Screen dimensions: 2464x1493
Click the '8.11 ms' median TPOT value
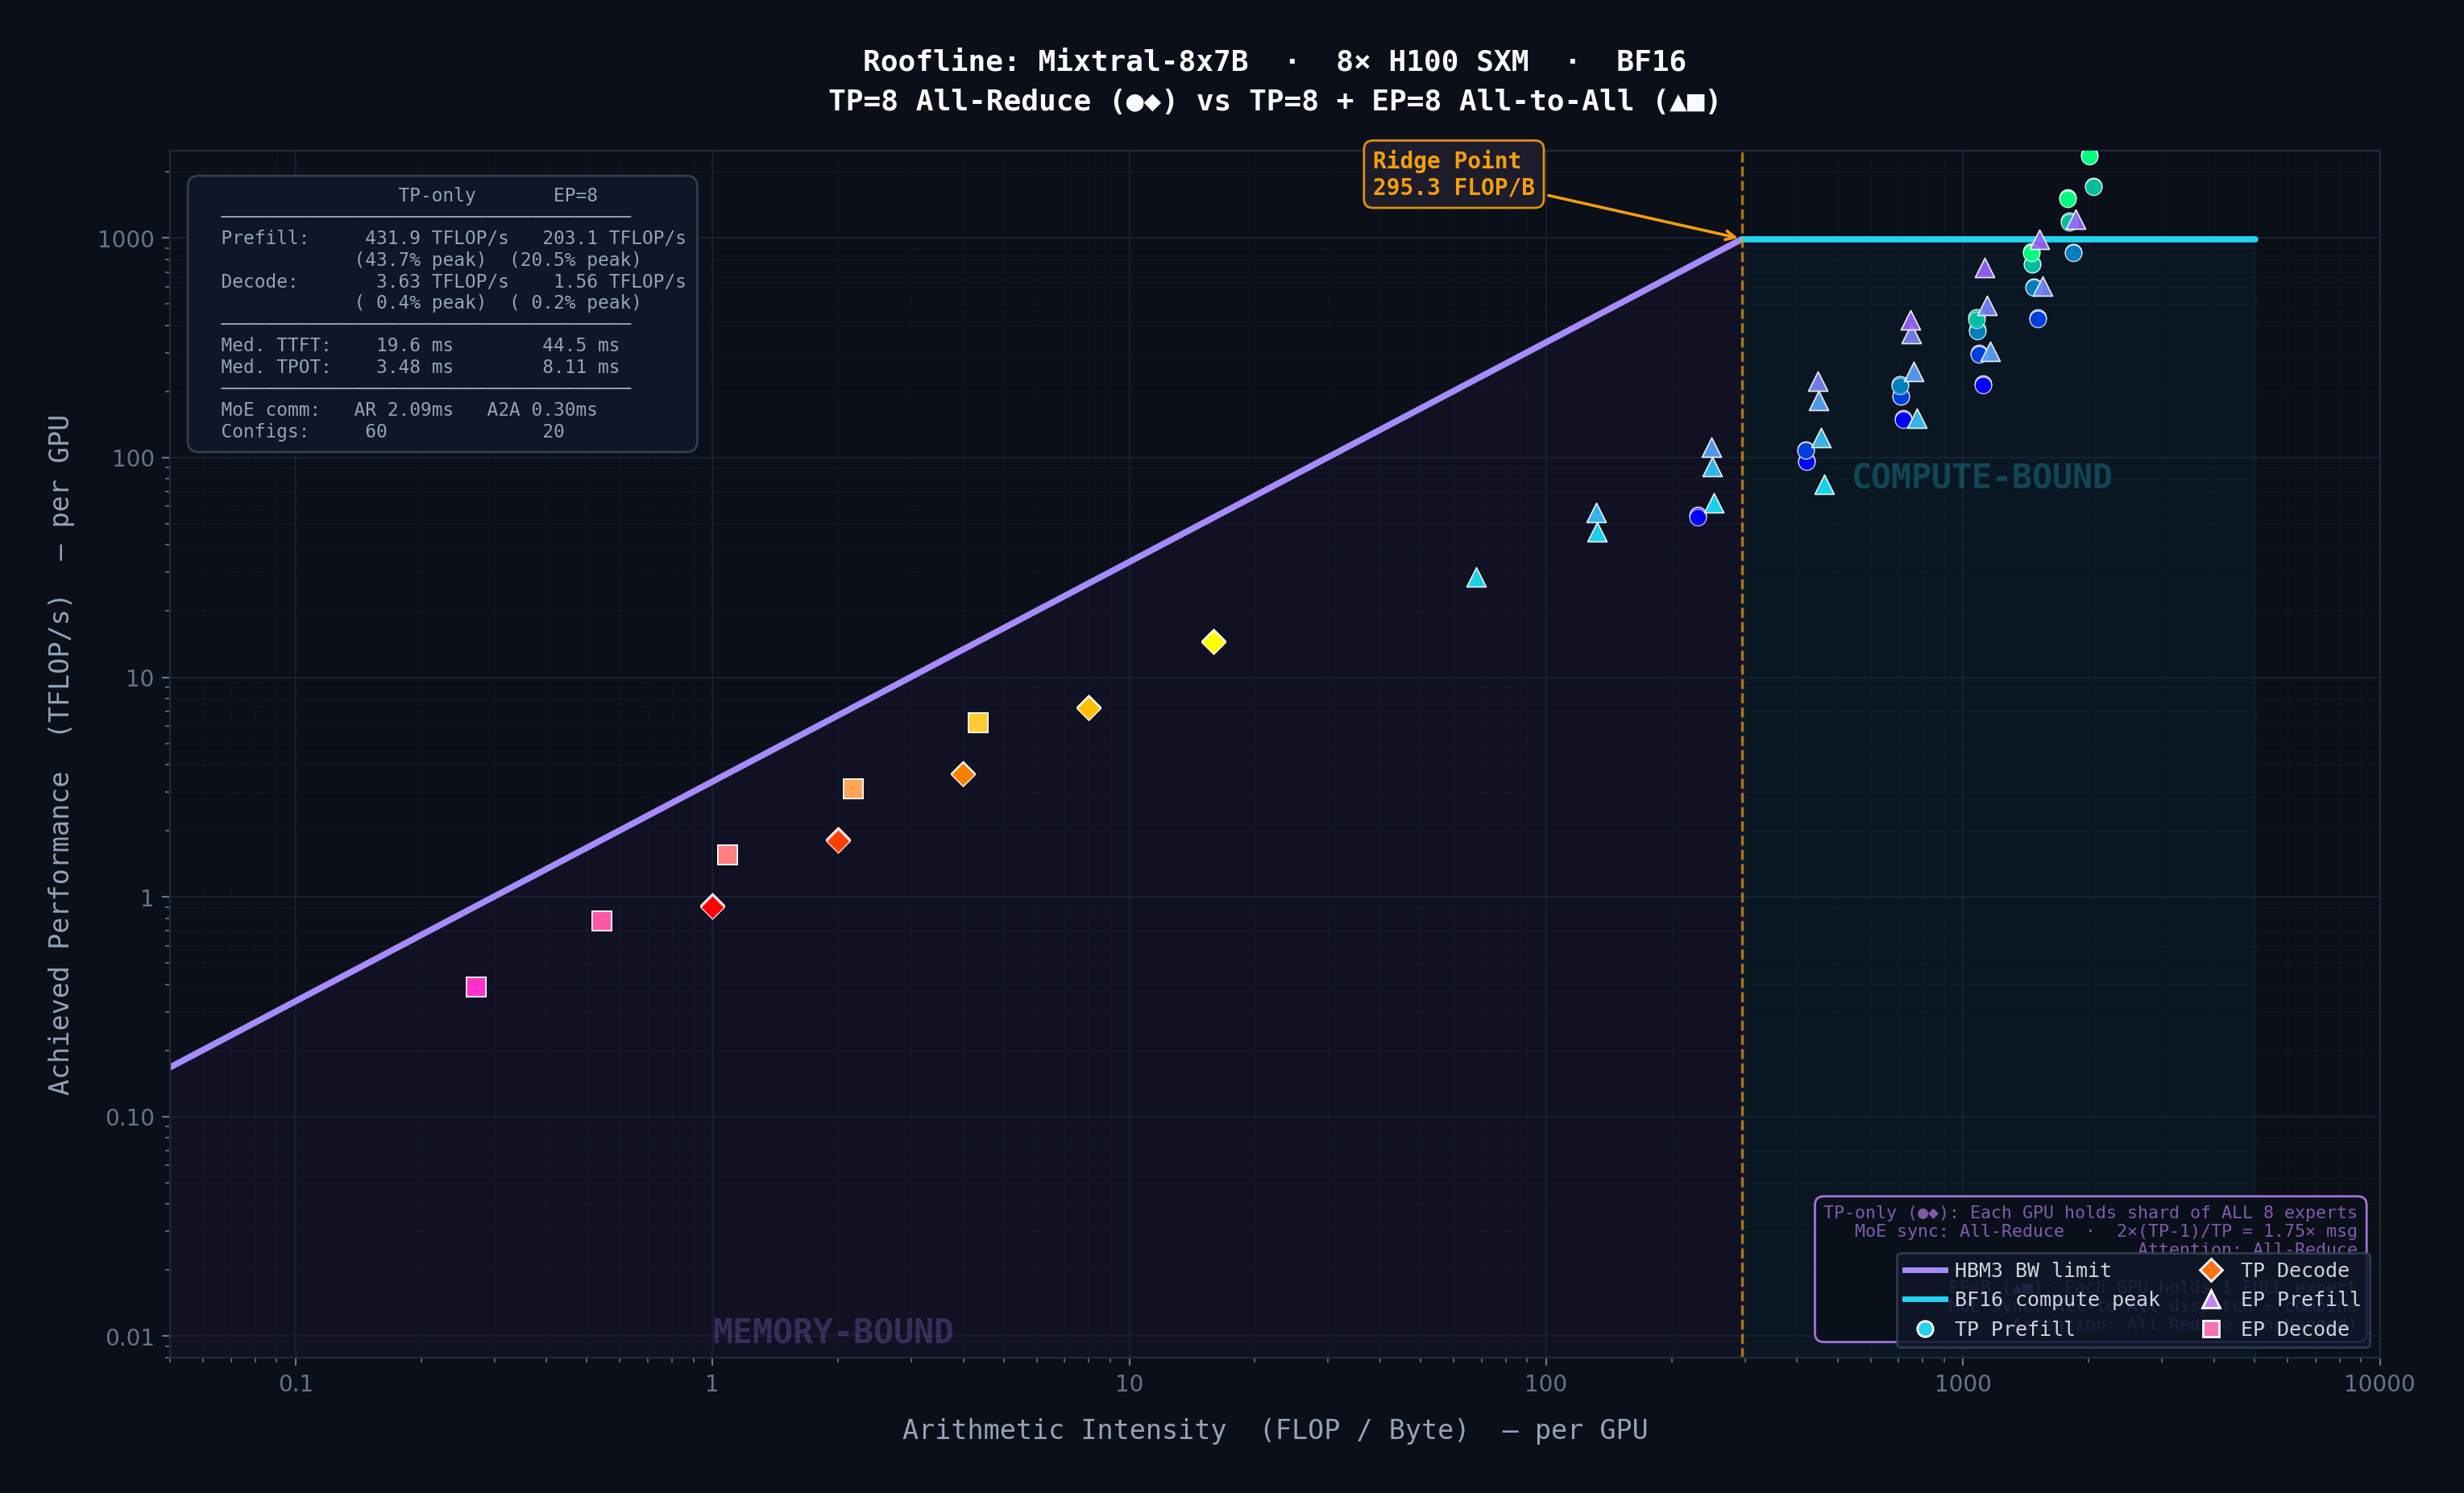pyautogui.click(x=581, y=367)
